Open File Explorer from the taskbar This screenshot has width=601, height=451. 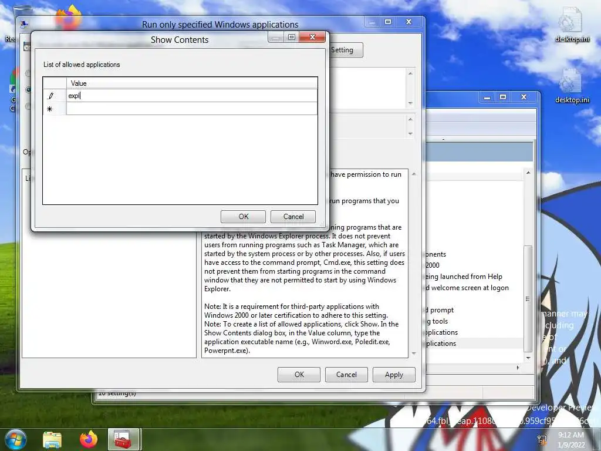point(52,439)
